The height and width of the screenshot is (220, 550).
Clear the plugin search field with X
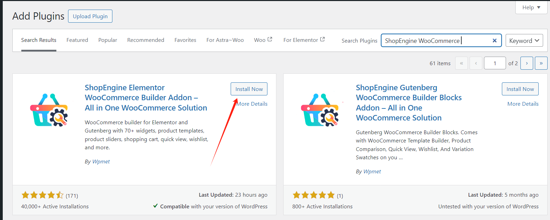coord(494,40)
